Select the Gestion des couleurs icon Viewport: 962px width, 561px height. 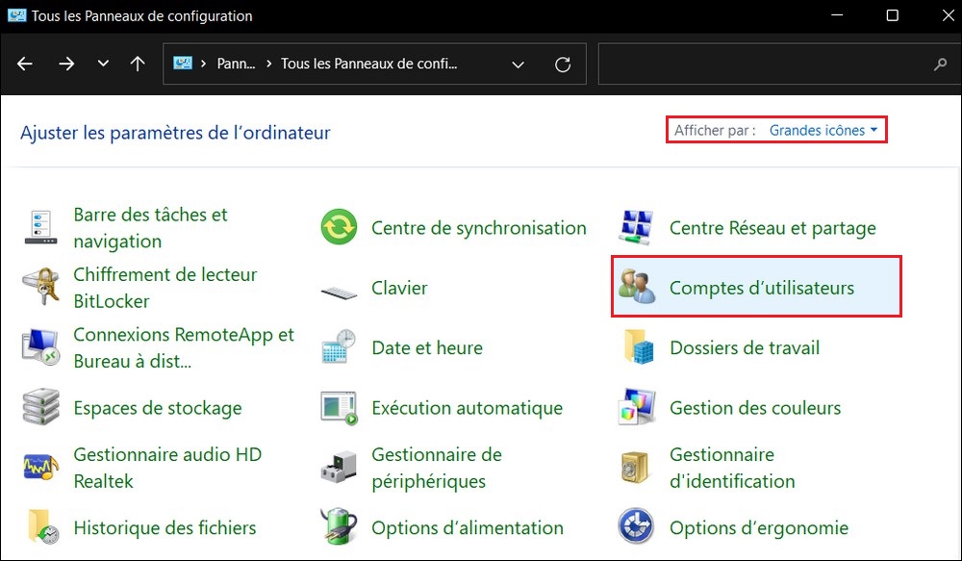point(637,408)
